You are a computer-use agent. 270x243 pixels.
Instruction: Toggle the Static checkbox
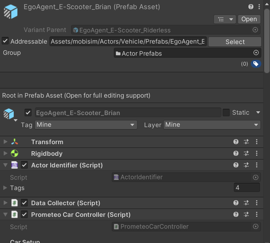pos(226,113)
